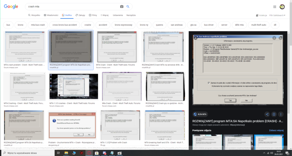Open MTA breaking itself and GTA thumbnail
This screenshot has height=156, width=292.
(x=165, y=125)
